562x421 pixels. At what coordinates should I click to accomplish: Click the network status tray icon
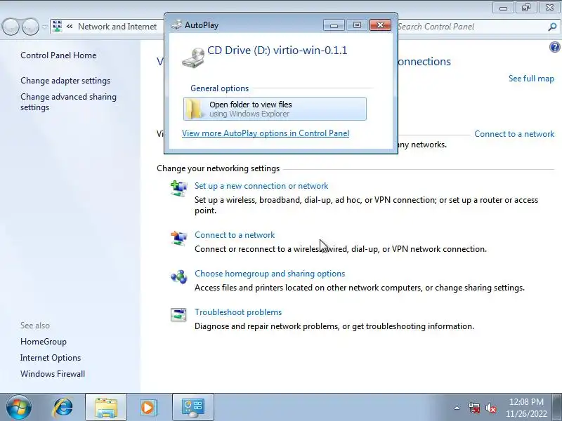474,408
